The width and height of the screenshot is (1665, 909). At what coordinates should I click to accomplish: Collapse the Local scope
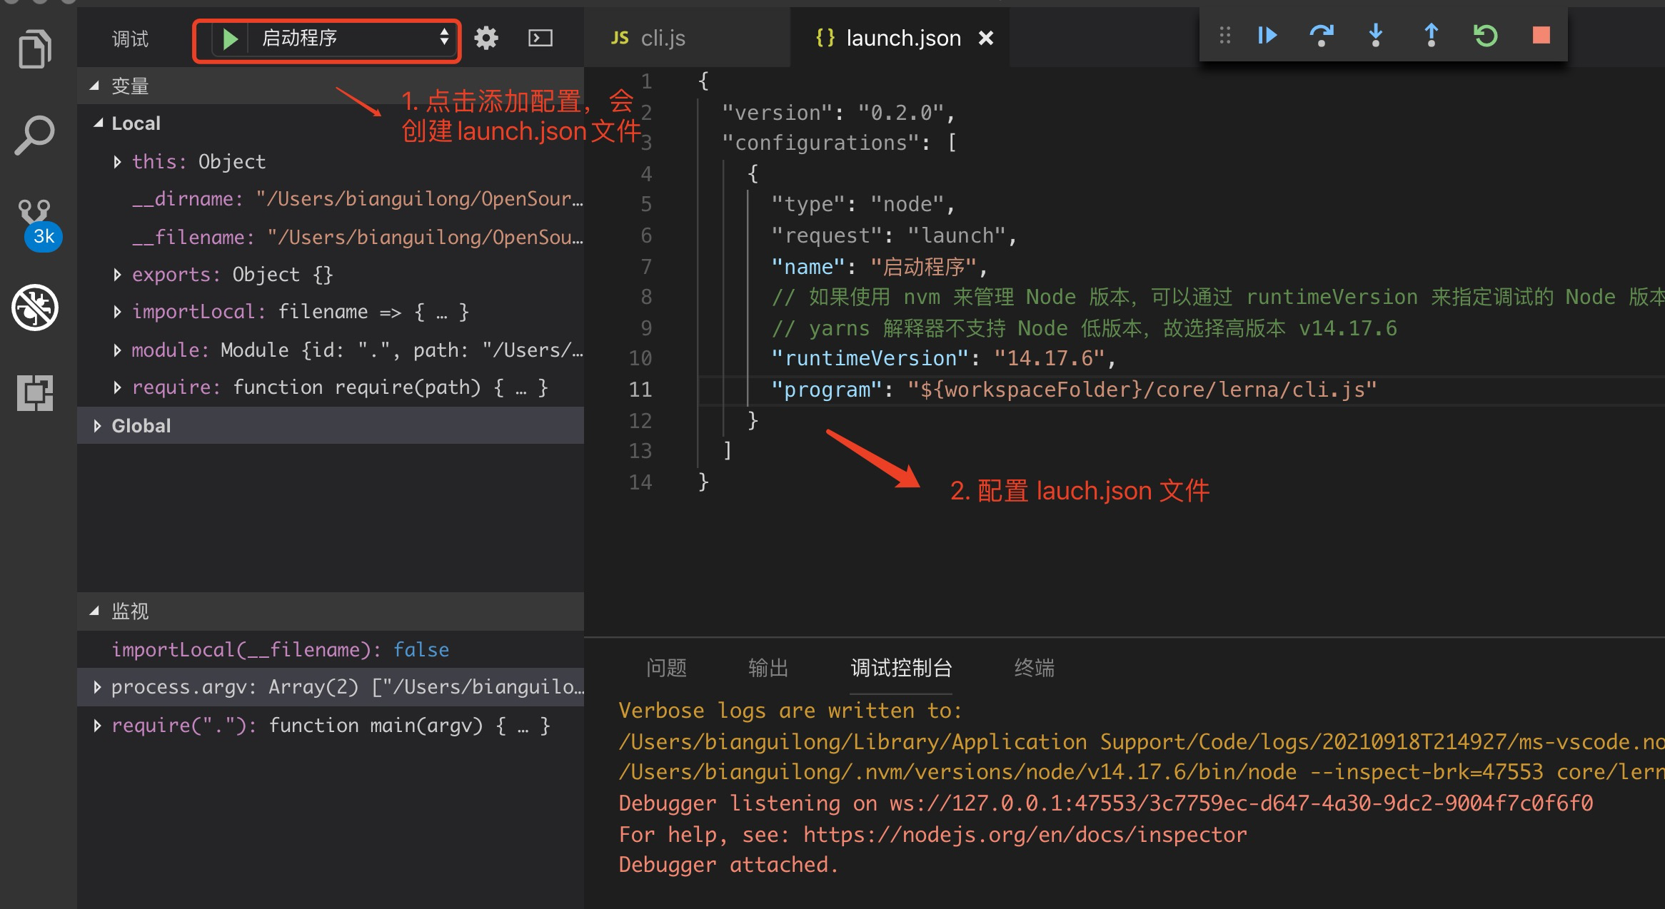pos(99,123)
